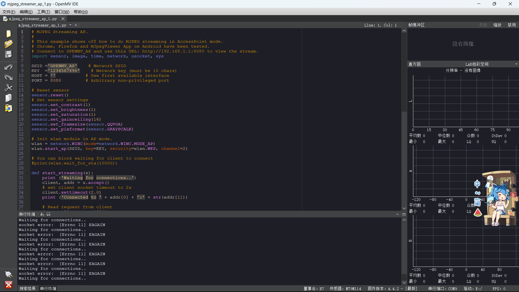Open the OpenMV app icon in the title bar

coord(3,4)
